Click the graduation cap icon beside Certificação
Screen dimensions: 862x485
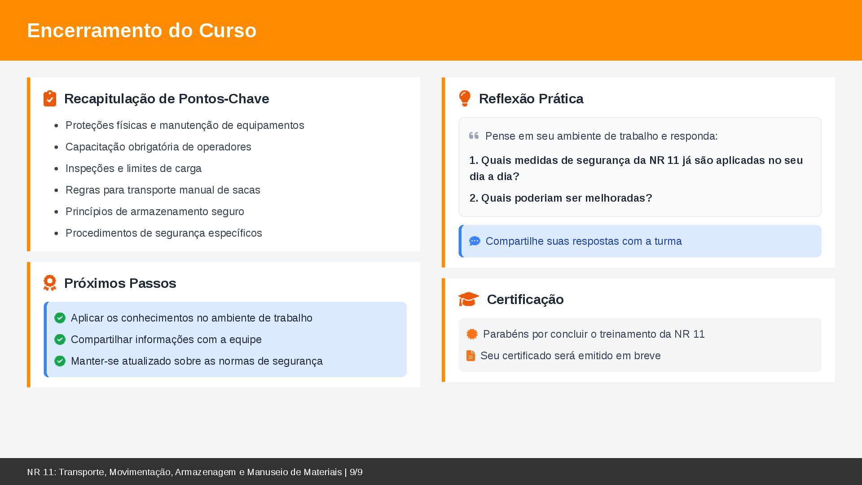point(469,299)
